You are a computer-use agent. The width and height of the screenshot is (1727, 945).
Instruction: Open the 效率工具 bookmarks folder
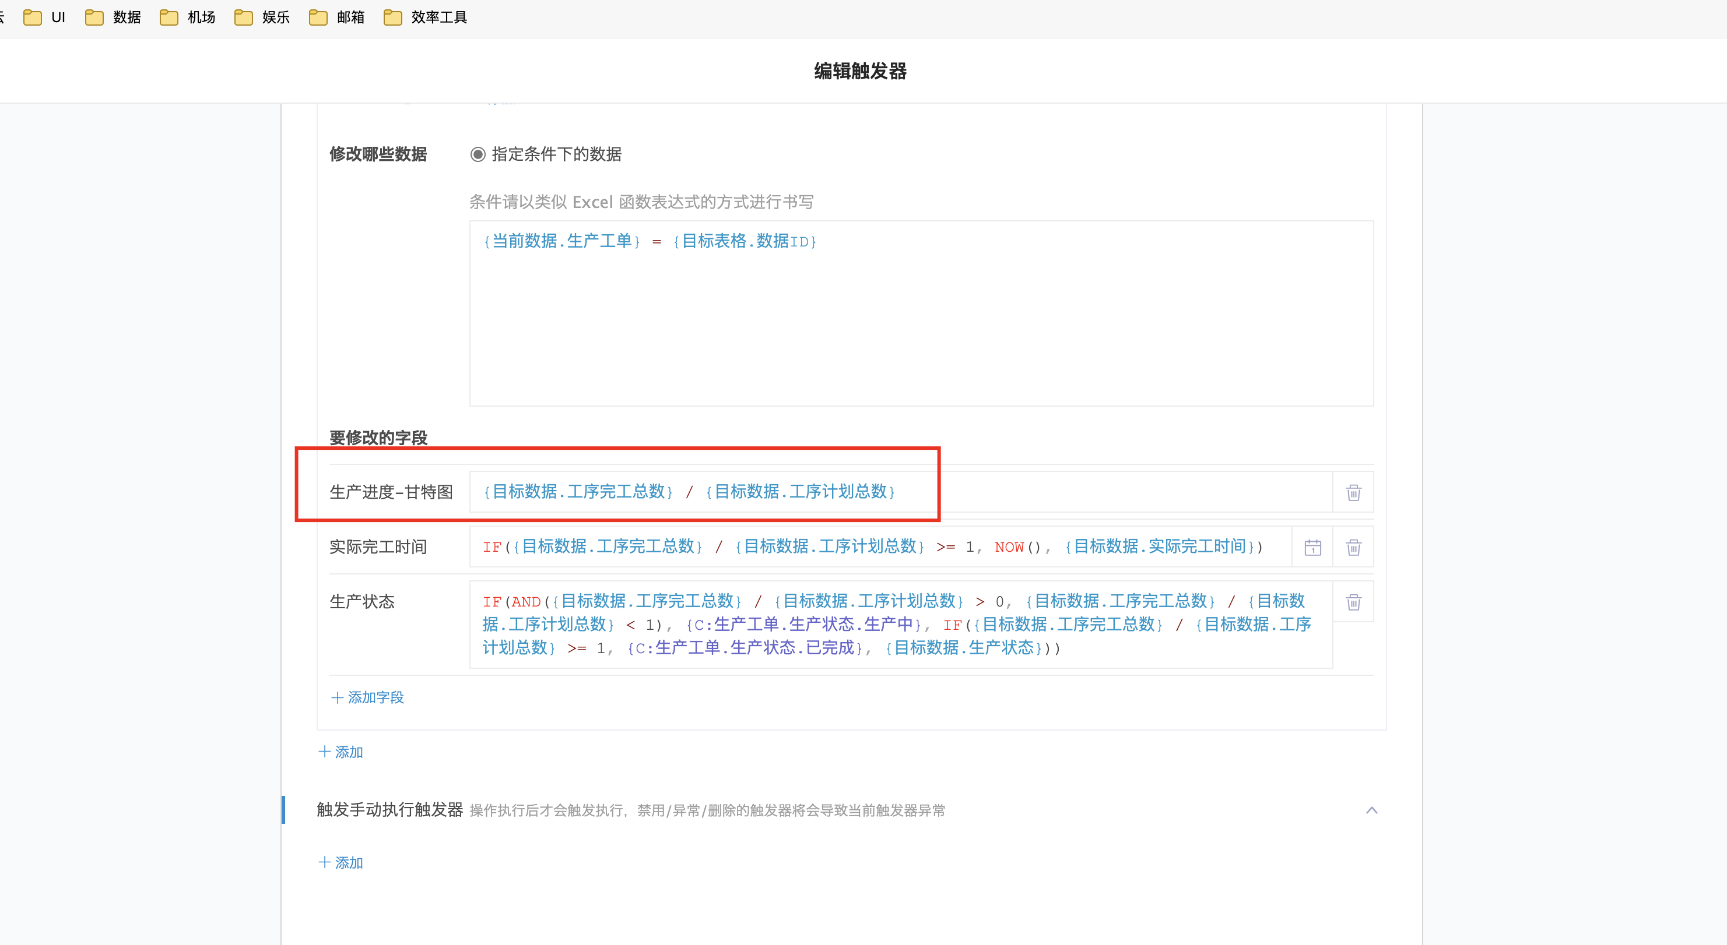click(x=426, y=17)
